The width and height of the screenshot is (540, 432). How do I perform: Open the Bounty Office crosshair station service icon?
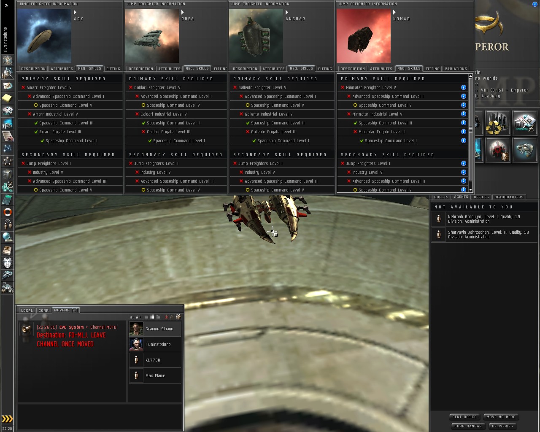[x=497, y=150]
